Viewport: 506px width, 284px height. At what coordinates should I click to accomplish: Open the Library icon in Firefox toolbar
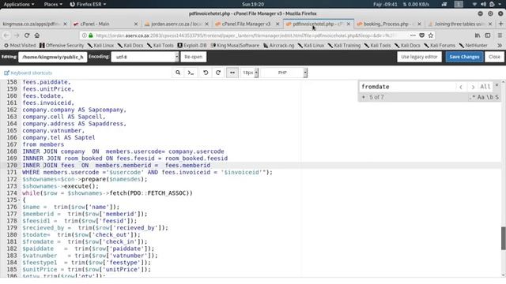[x=478, y=35]
